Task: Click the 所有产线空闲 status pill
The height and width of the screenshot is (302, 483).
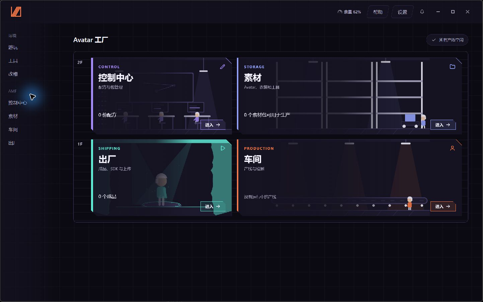Action: [x=447, y=40]
